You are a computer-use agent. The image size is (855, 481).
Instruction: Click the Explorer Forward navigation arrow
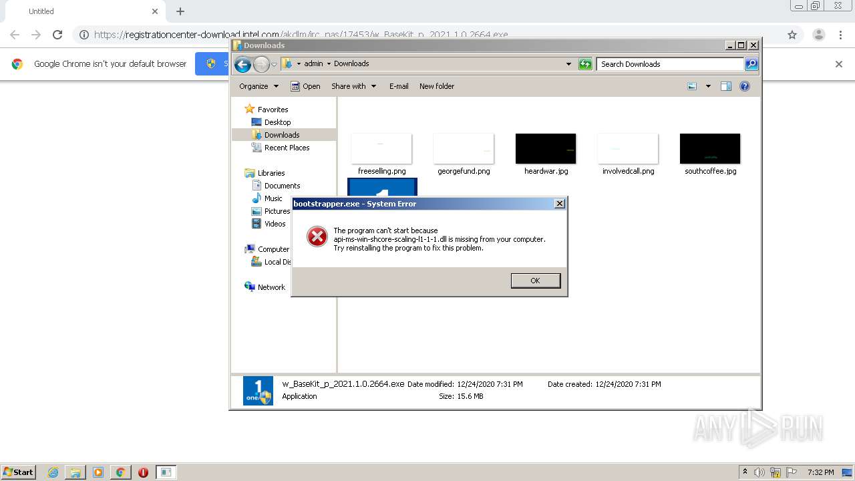[261, 64]
